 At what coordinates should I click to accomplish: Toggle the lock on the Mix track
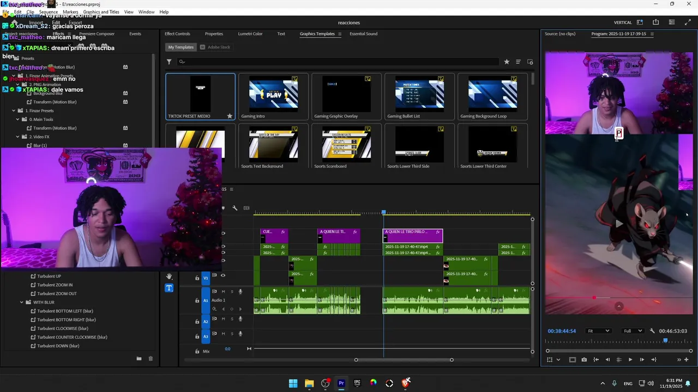tap(197, 351)
